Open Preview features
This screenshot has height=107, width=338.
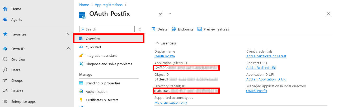point(213,29)
